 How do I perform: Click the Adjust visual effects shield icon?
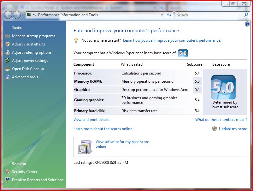point(8,44)
